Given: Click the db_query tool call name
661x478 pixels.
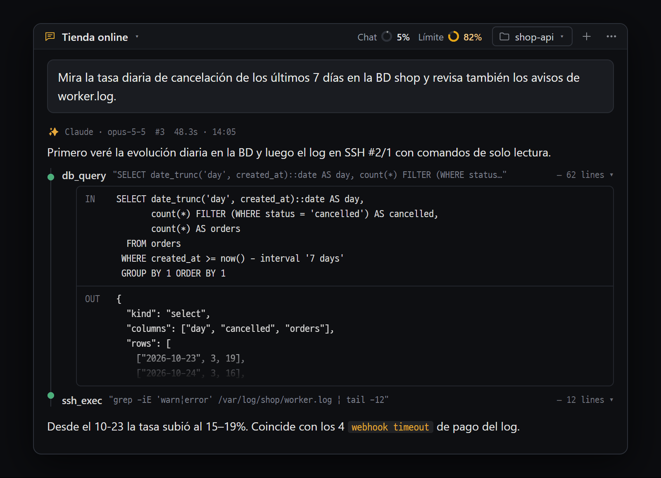Looking at the screenshot, I should (84, 175).
